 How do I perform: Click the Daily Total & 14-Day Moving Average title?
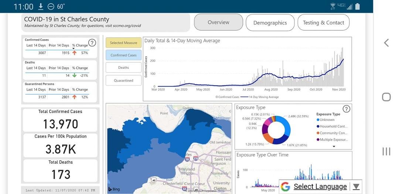pyautogui.click(x=182, y=41)
